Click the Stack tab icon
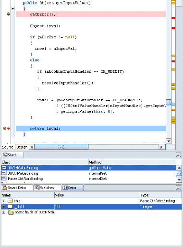This screenshot has height=247, width=183. click(x=5, y=154)
